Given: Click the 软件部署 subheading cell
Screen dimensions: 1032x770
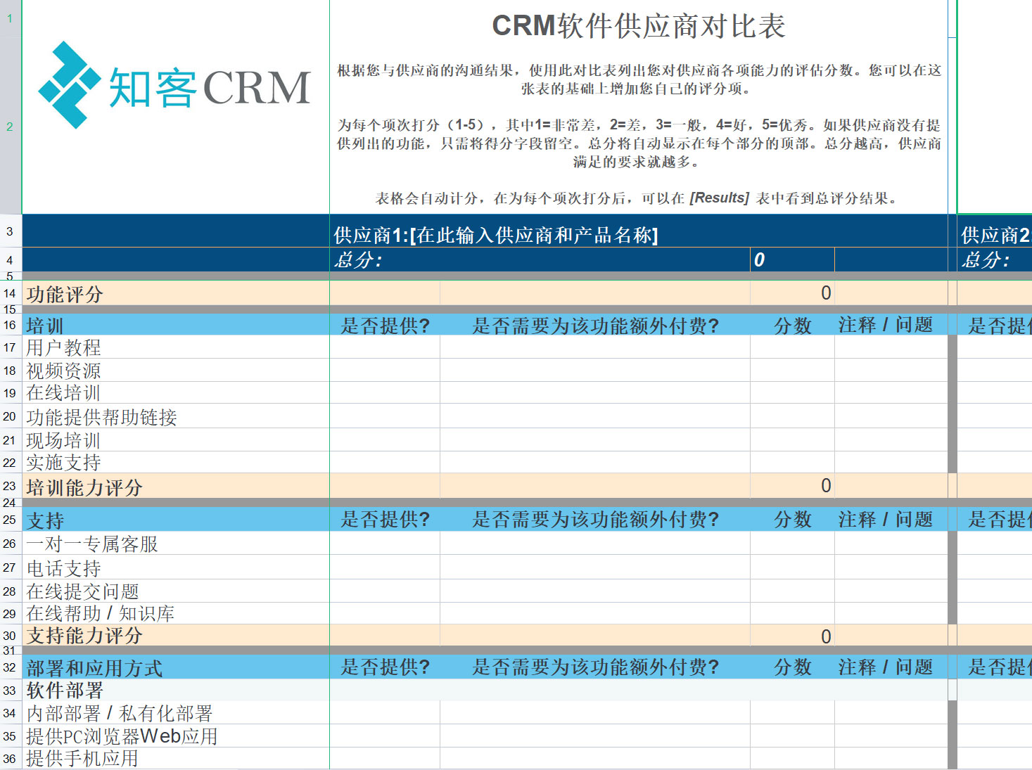Looking at the screenshot, I should tap(176, 690).
